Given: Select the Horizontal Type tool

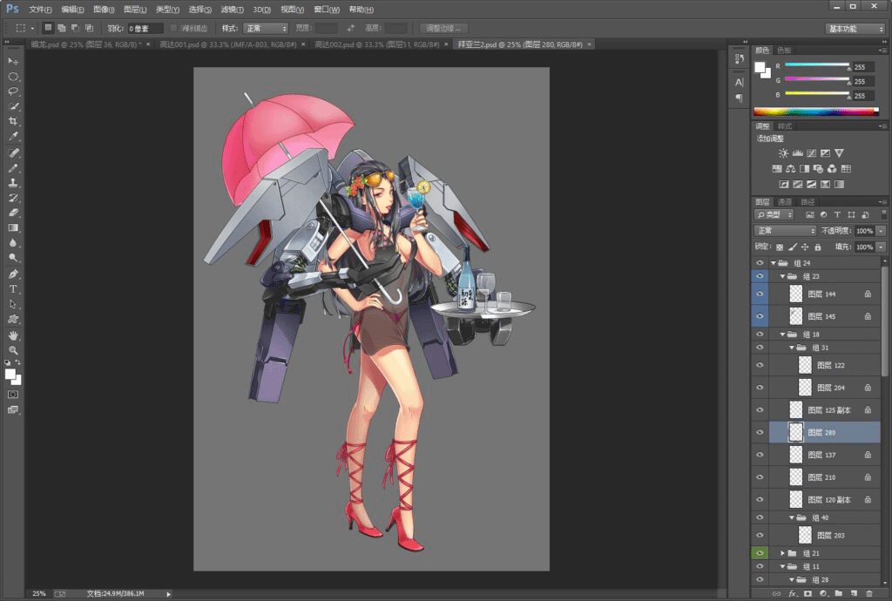Looking at the screenshot, I should pyautogui.click(x=13, y=289).
